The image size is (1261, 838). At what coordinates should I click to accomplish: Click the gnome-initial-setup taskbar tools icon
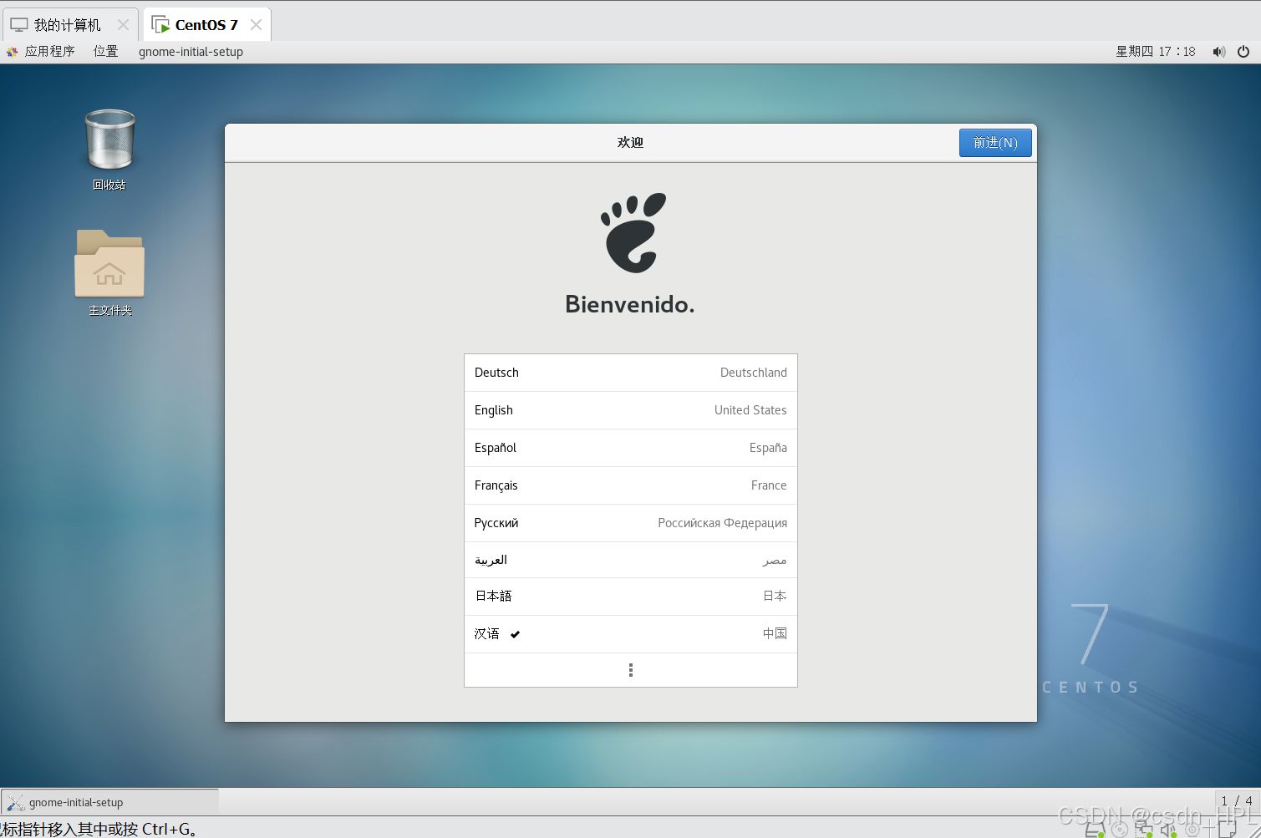point(15,802)
